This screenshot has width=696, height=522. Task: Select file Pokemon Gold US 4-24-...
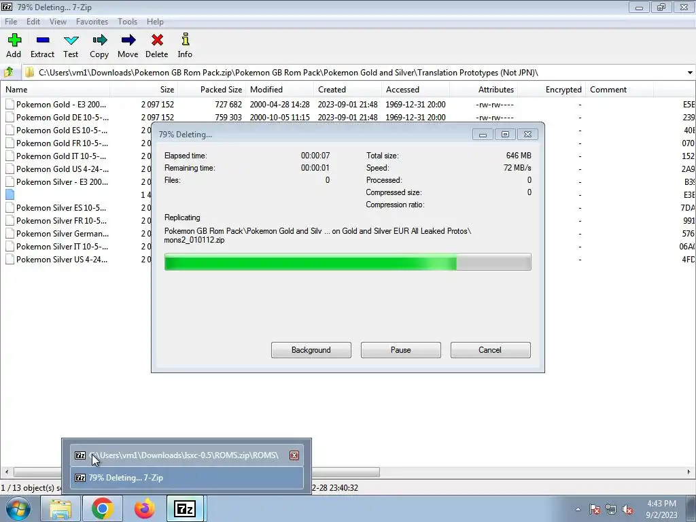click(x=62, y=169)
